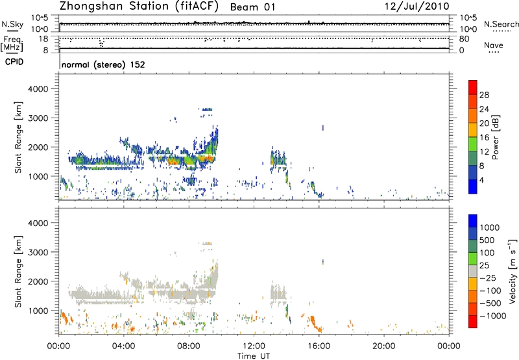Click the 'Power [dB]' colorbar title
This screenshot has width=519, height=360.
point(495,137)
